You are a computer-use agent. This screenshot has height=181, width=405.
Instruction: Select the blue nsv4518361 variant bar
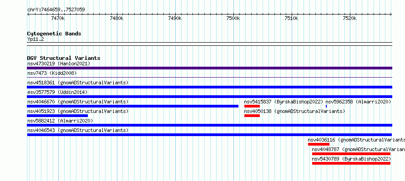[209, 87]
